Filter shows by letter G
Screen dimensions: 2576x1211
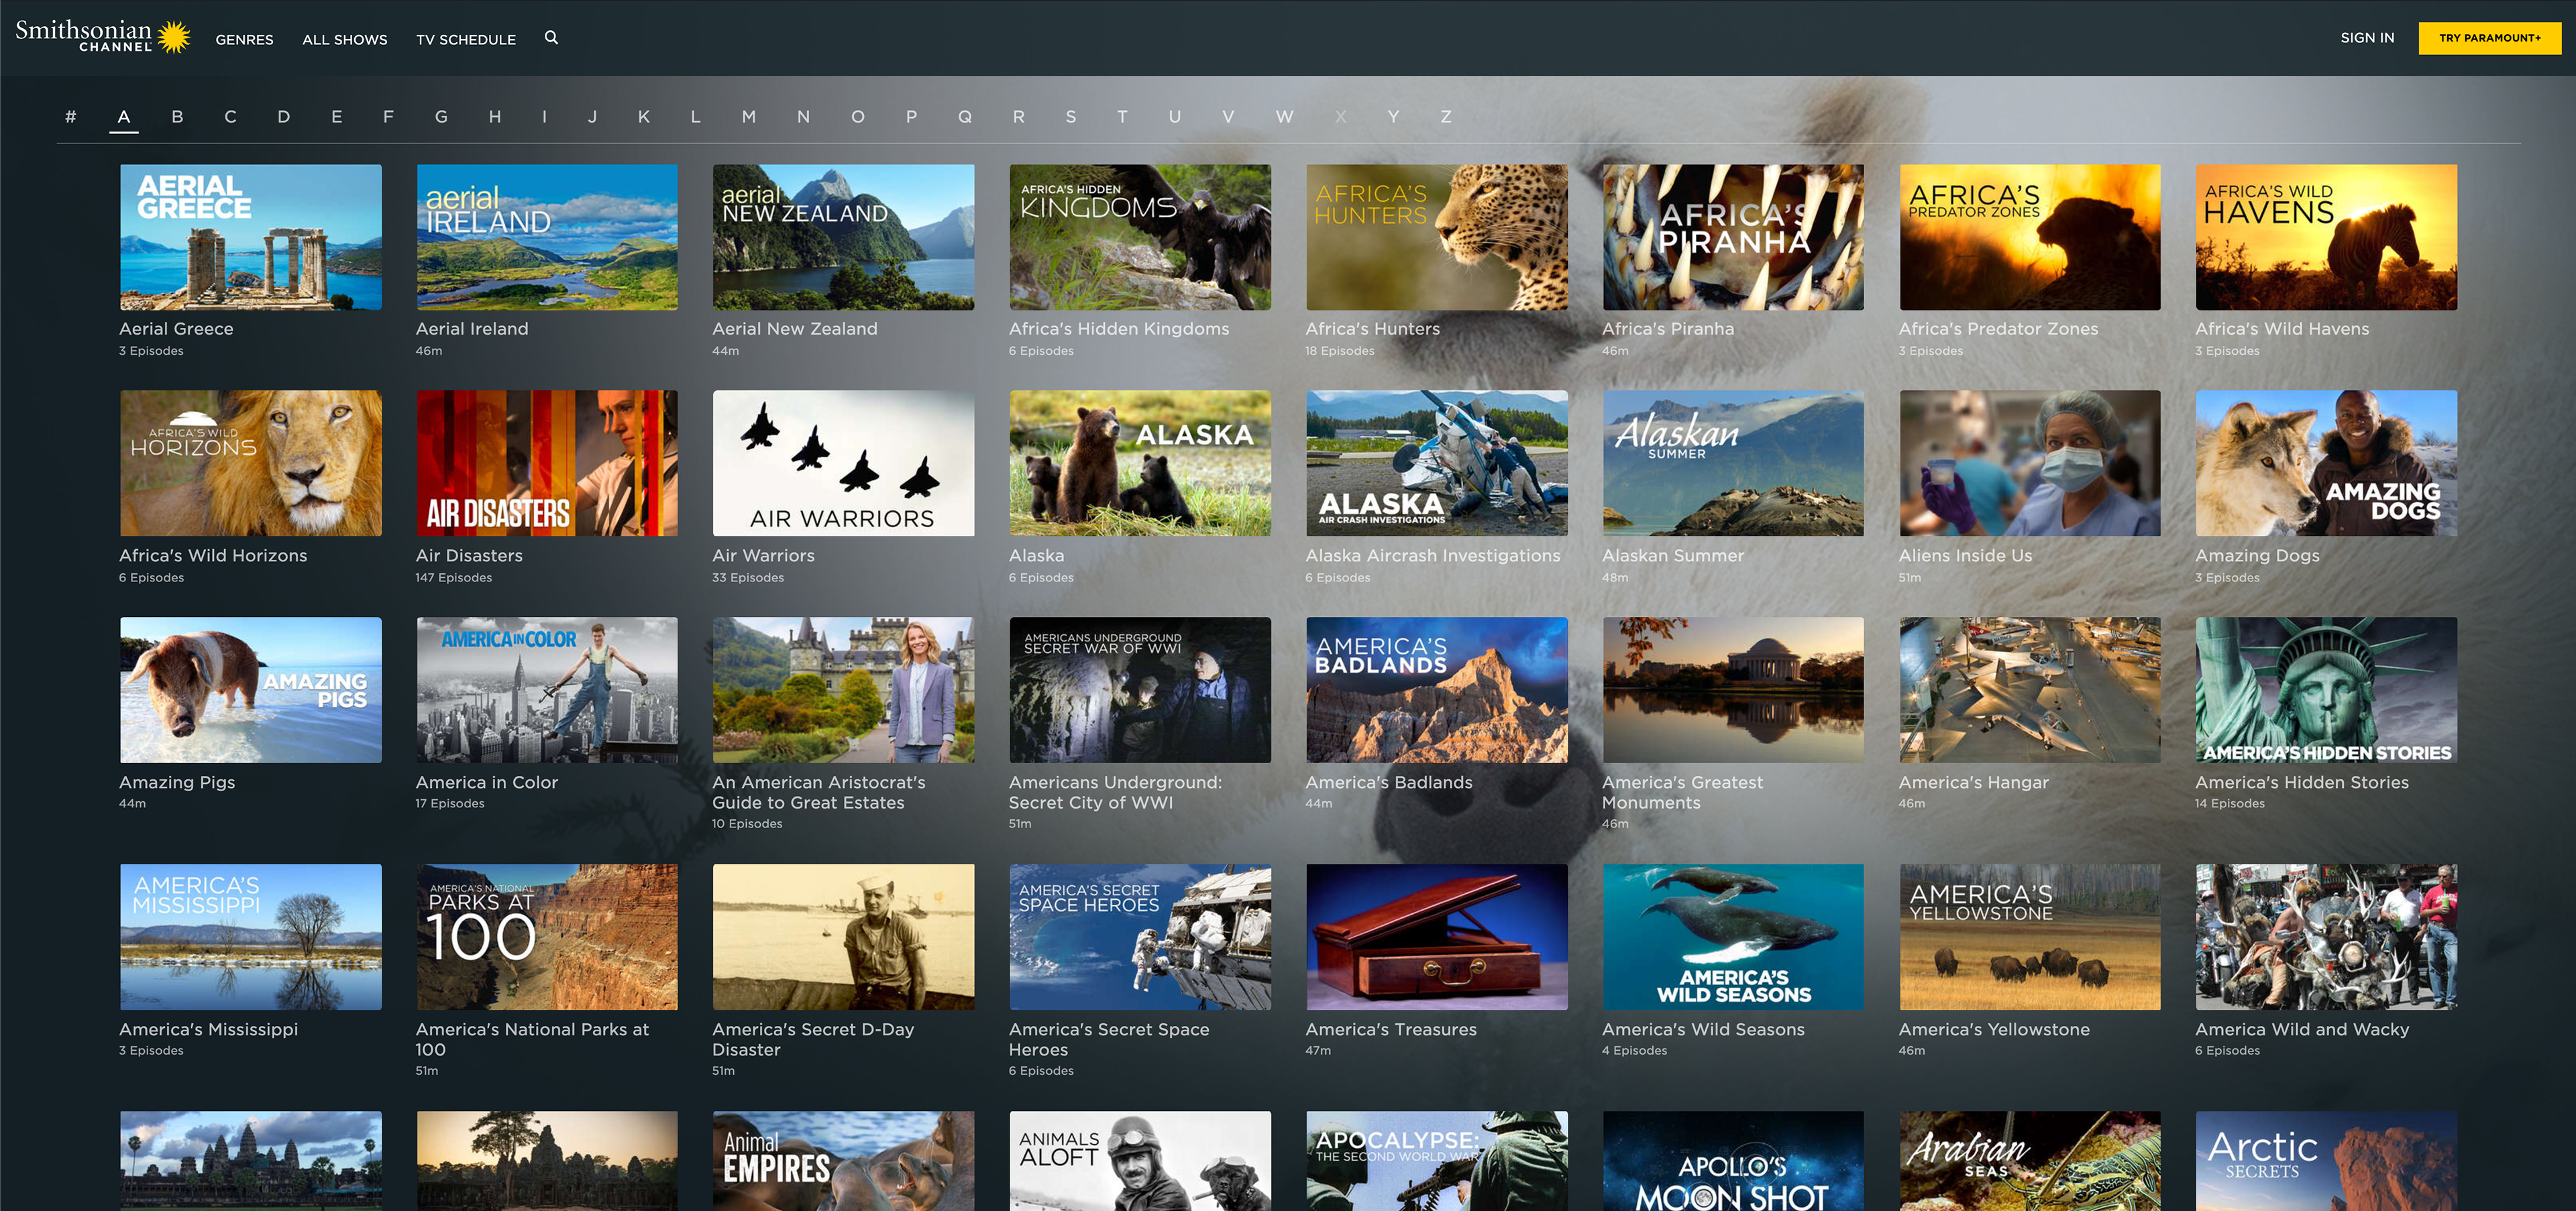click(x=441, y=117)
